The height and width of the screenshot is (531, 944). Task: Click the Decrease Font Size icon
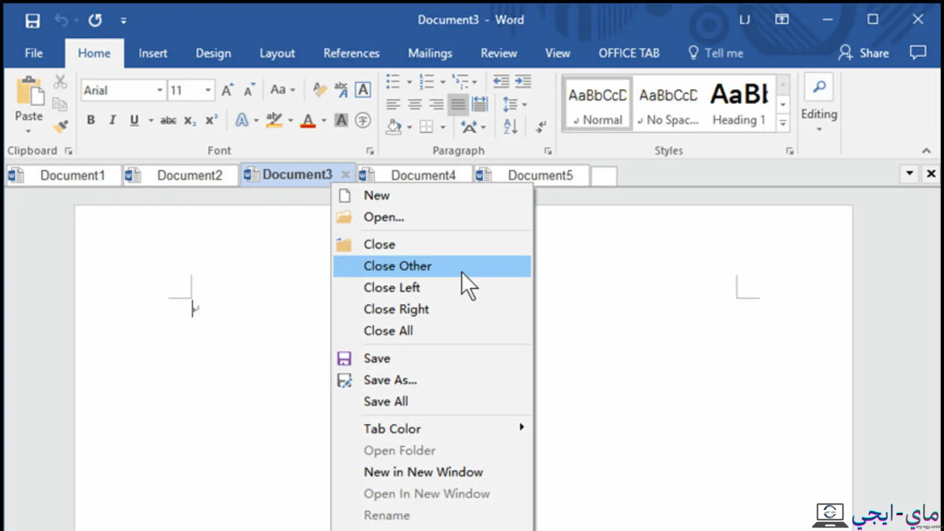249,90
